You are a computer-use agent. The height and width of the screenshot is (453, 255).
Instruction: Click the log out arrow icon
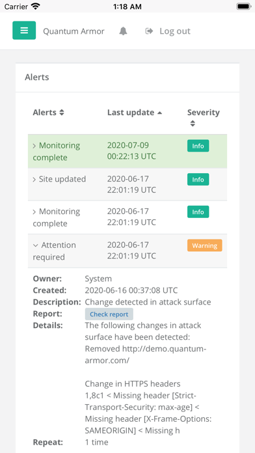click(149, 31)
